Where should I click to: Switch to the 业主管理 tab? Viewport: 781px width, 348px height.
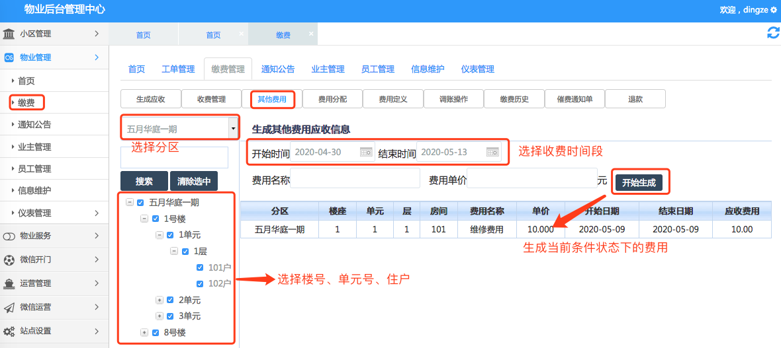tap(328, 69)
